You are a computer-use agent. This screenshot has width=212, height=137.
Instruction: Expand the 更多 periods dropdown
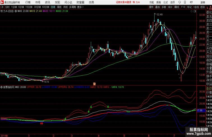(x=80, y=7)
